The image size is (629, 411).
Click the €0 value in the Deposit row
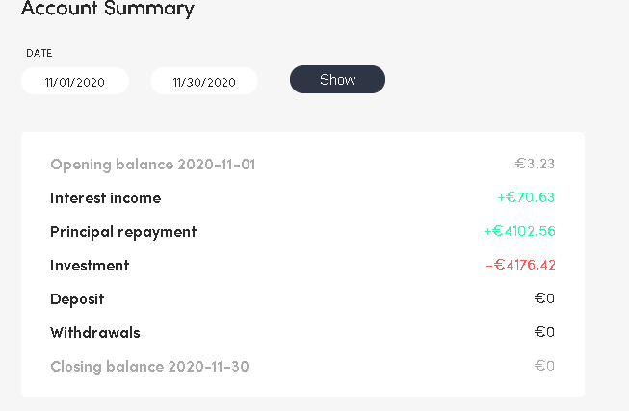544,298
